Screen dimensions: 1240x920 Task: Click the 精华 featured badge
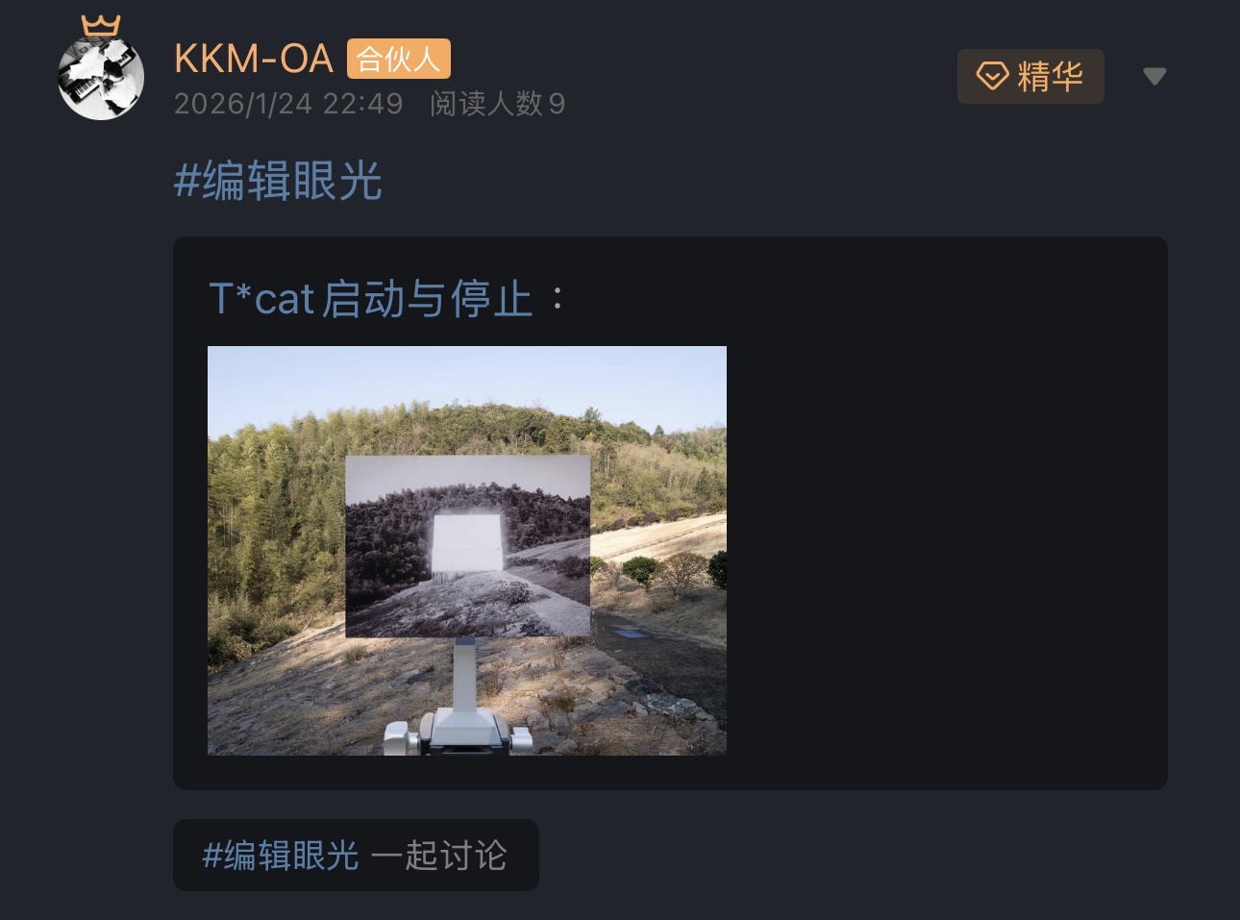[x=1030, y=76]
